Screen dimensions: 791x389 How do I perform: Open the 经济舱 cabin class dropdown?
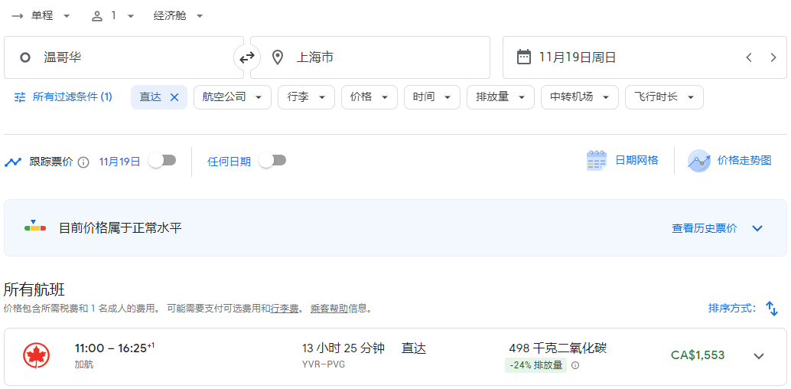click(178, 16)
